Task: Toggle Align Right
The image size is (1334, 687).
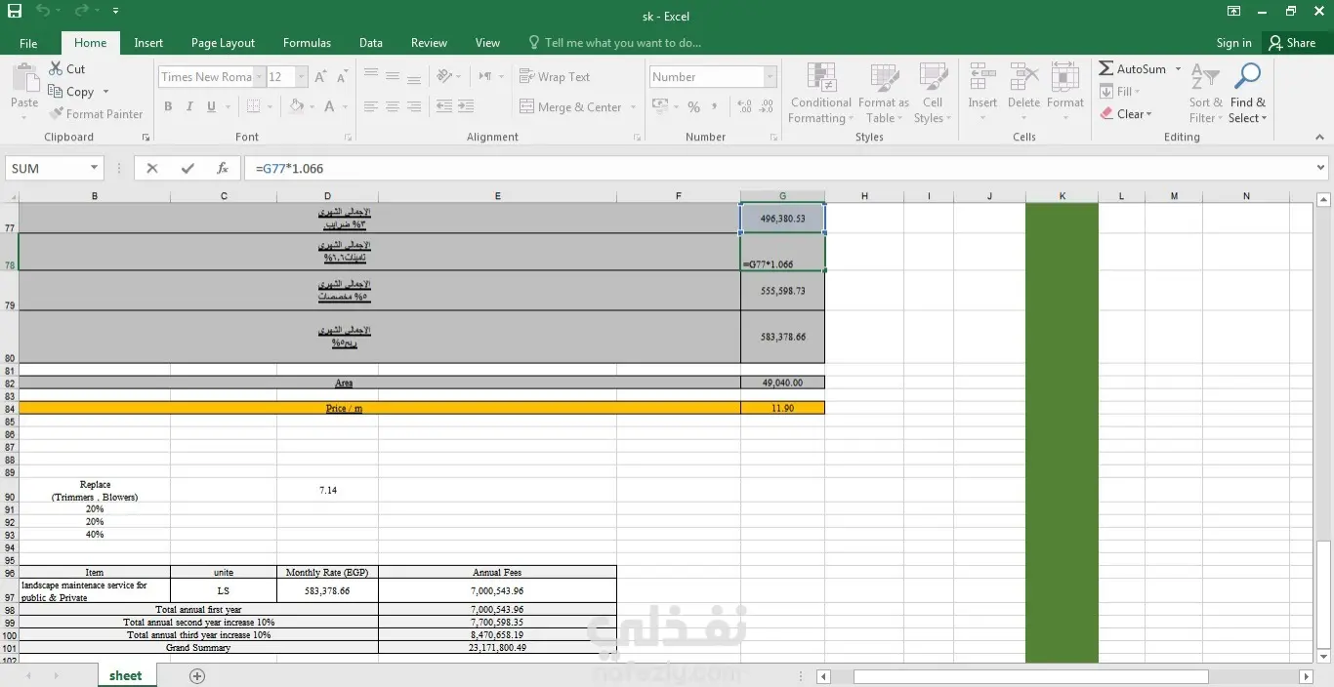Action: pos(414,106)
